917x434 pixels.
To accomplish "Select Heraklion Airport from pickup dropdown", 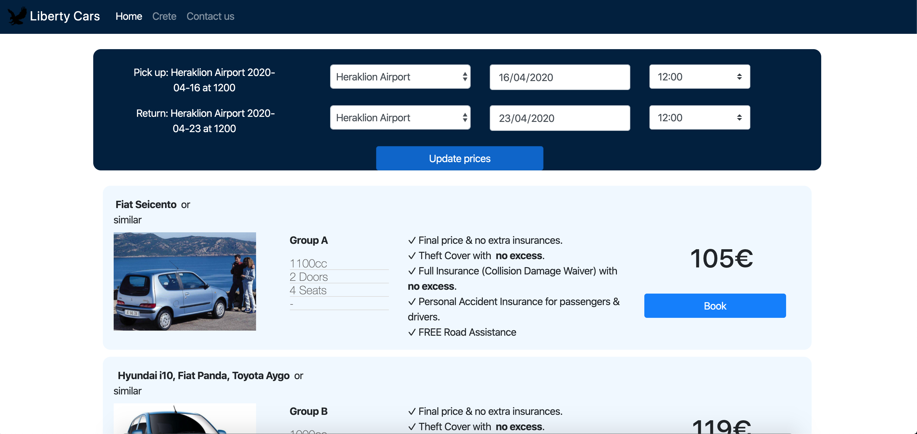I will pos(400,77).
